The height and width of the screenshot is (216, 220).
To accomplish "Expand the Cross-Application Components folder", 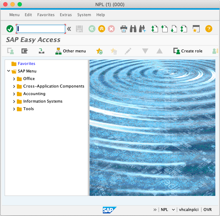I will pos(14,86).
